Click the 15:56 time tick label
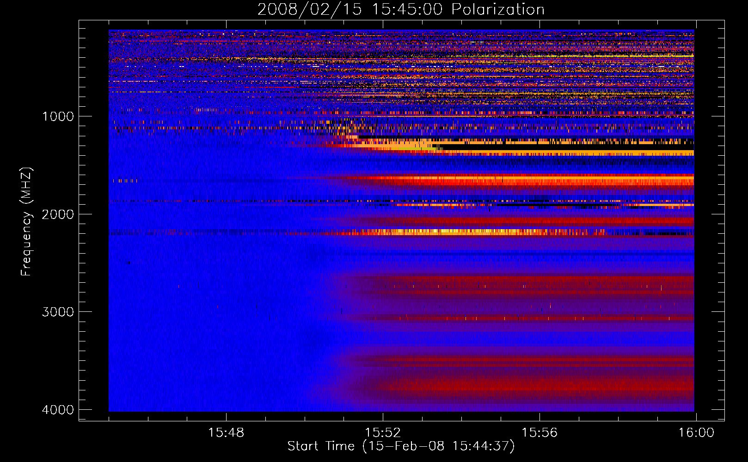 pos(540,433)
